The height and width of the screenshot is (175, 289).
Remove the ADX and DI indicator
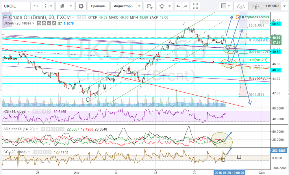tap(62, 129)
